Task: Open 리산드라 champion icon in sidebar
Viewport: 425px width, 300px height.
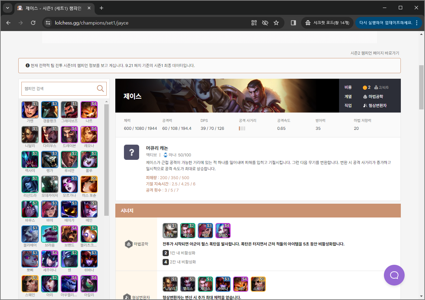Action: pos(30,184)
